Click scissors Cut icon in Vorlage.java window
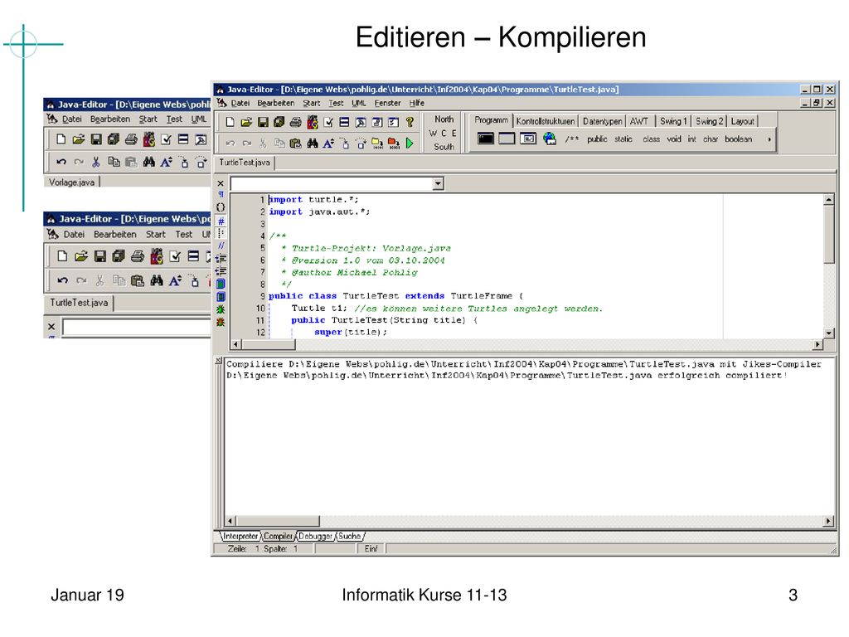The width and height of the screenshot is (849, 637). tap(96, 162)
